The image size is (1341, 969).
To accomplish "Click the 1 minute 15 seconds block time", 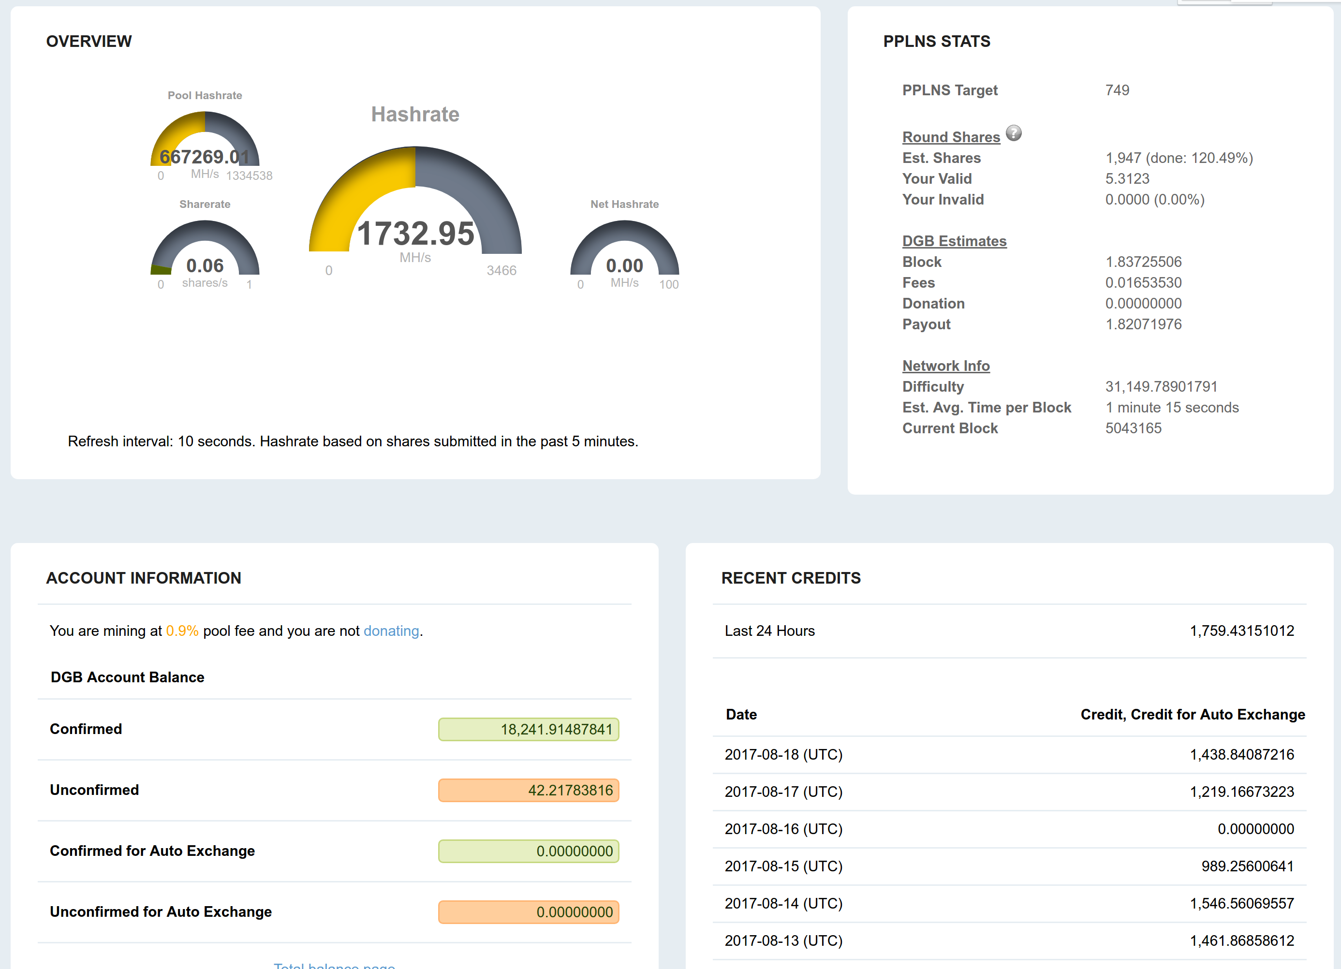I will tap(1172, 407).
